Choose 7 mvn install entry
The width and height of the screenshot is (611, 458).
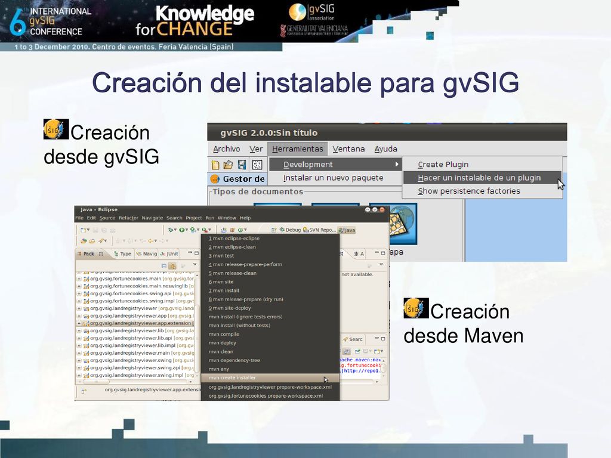(270, 290)
